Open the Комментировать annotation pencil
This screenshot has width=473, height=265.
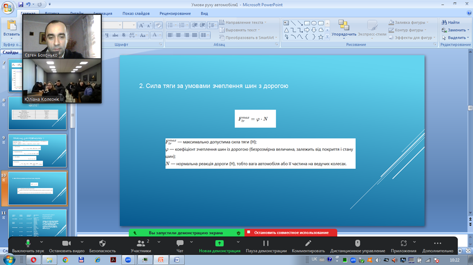pos(308,244)
